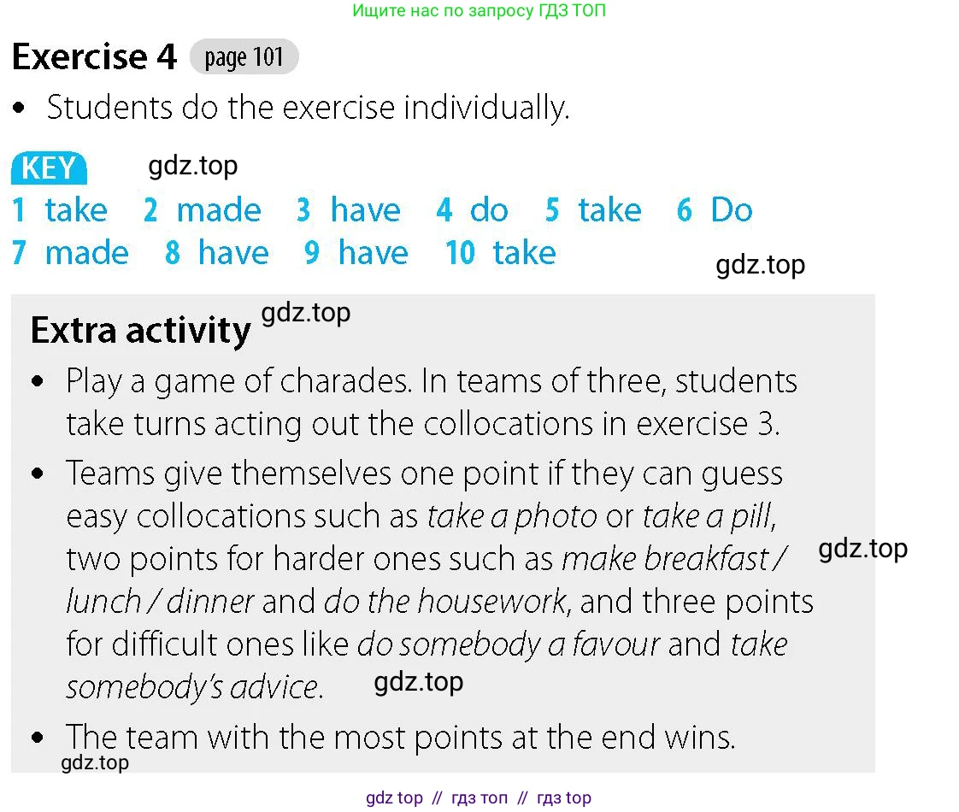Click the italic 'take a photo' phrase
The height and width of the screenshot is (812, 959).
pyautogui.click(x=512, y=516)
